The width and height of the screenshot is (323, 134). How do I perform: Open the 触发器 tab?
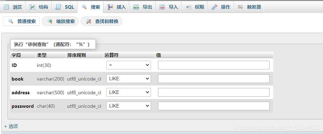click(249, 7)
